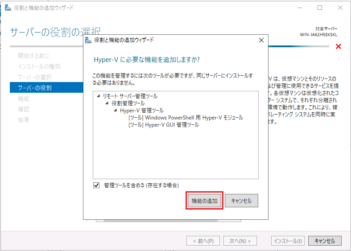
Task: Select Windows PowerShell 用 Hyper-V モジュール item
Action: pyautogui.click(x=186, y=118)
